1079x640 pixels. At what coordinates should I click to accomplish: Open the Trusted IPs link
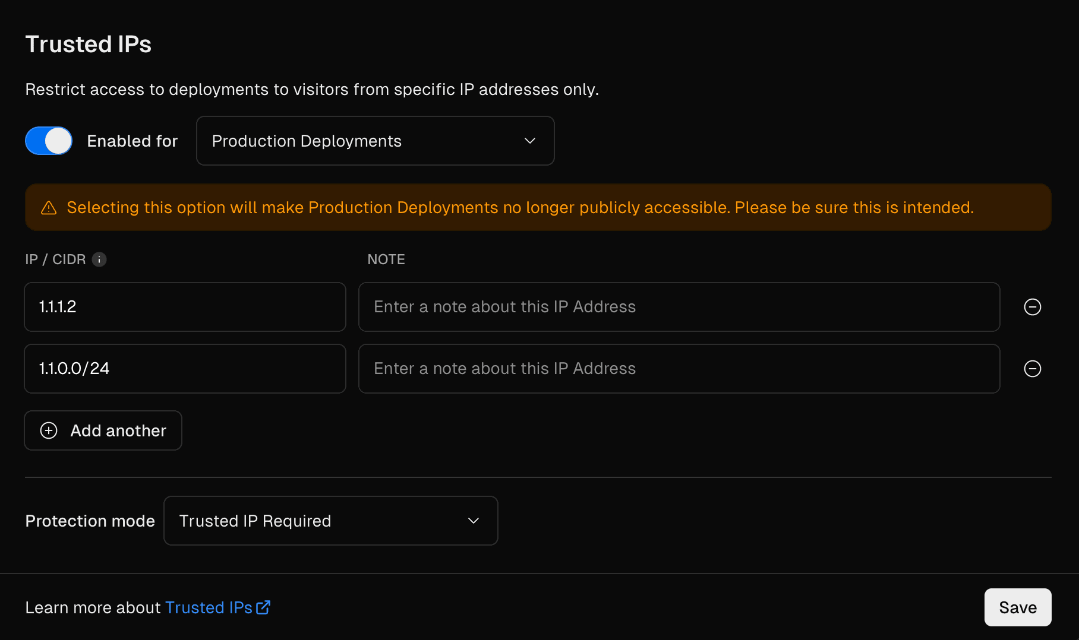(208, 607)
